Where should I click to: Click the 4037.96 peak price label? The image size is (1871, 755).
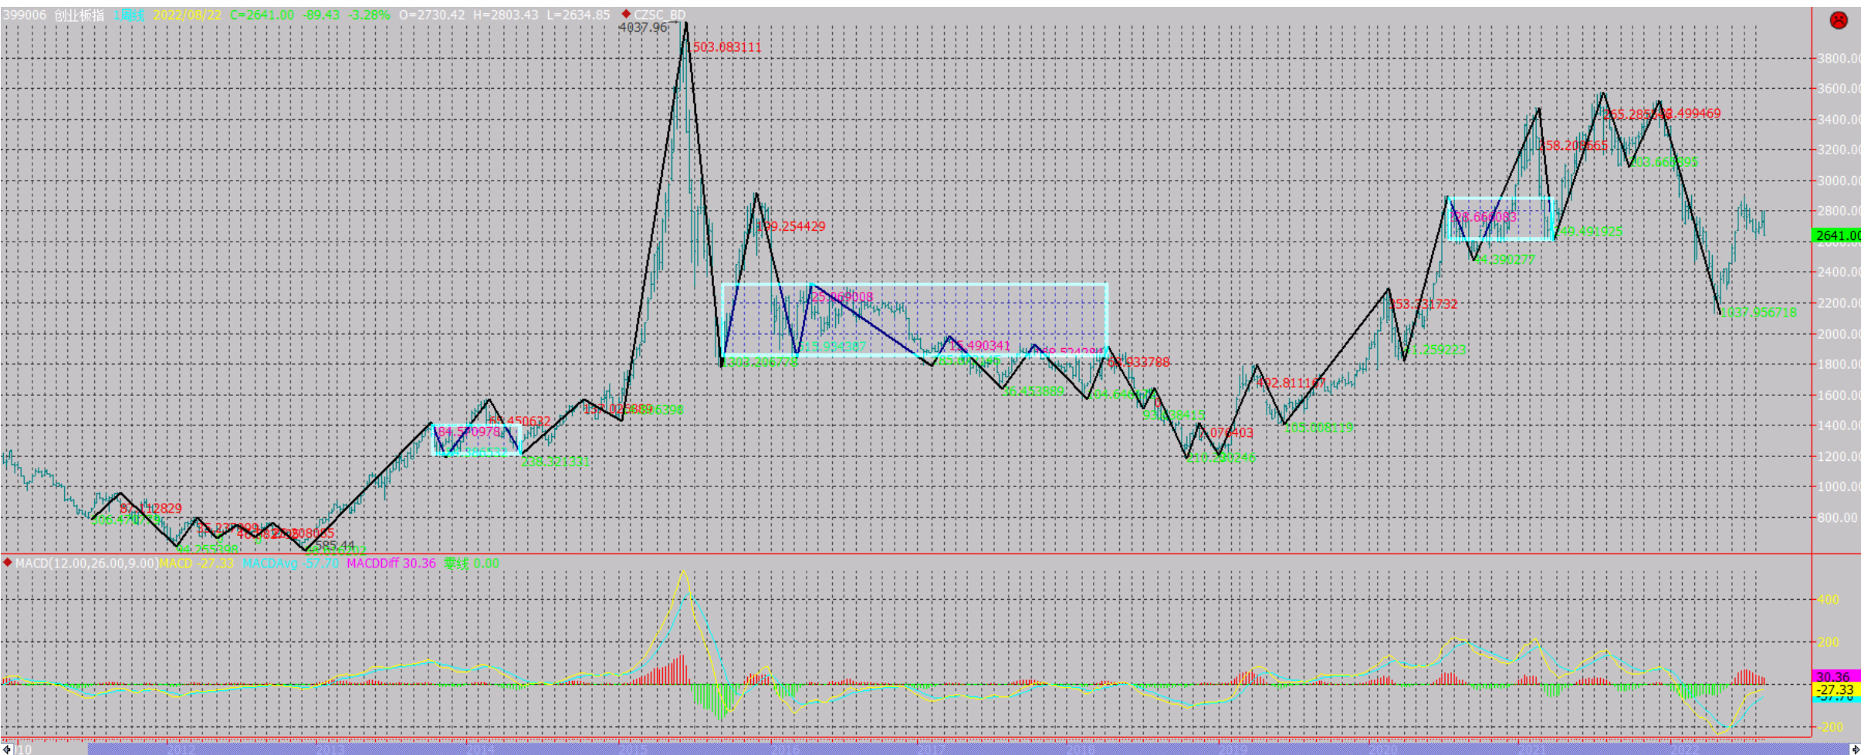click(642, 28)
